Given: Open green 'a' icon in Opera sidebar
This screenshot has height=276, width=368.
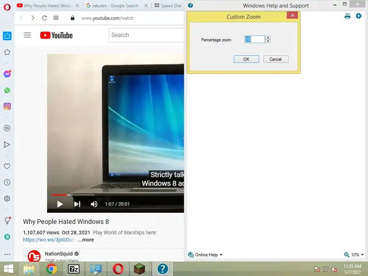Looking at the screenshot, I should click(7, 237).
